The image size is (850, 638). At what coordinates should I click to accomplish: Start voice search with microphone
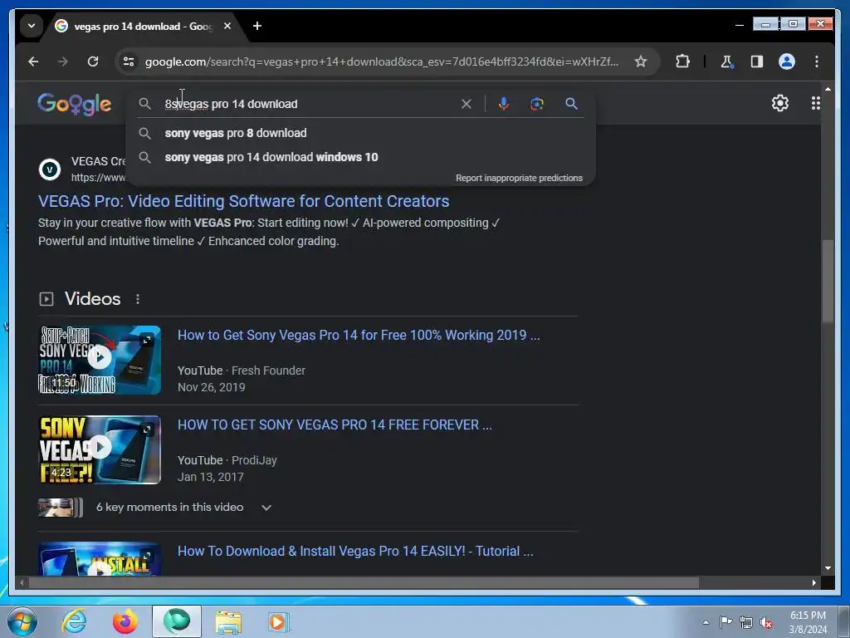click(x=504, y=104)
